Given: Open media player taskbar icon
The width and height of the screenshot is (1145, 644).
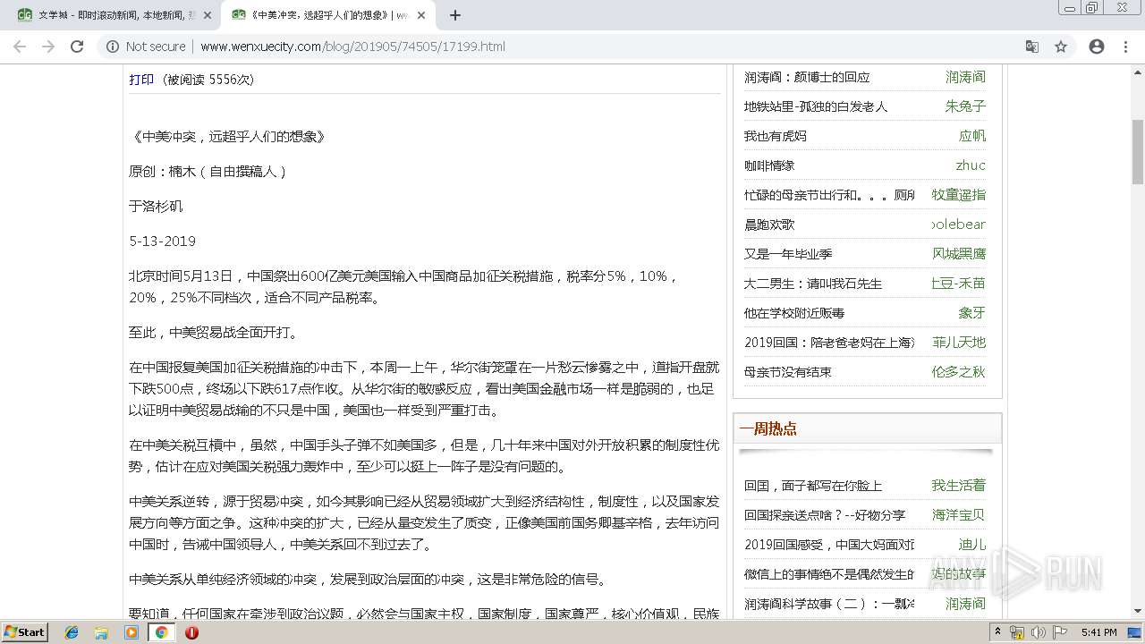Looking at the screenshot, I should click(131, 632).
